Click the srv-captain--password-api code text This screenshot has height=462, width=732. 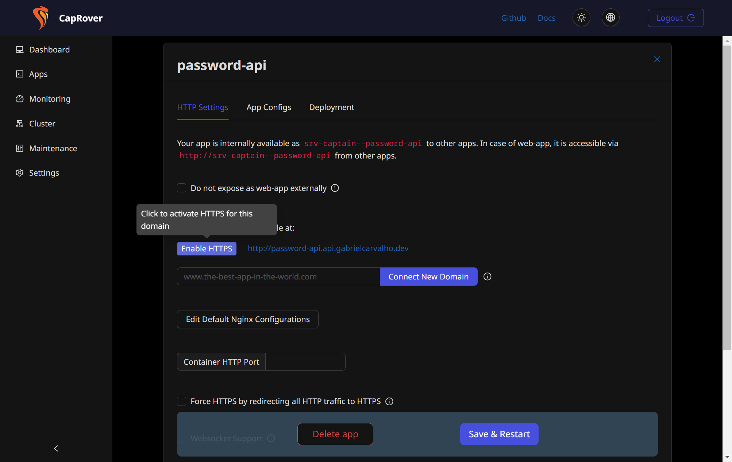pos(363,144)
